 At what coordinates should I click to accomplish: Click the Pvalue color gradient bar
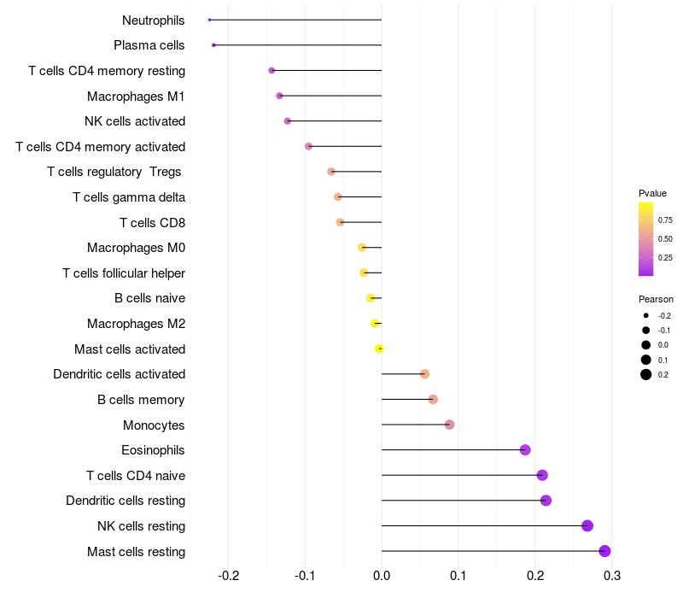646,239
